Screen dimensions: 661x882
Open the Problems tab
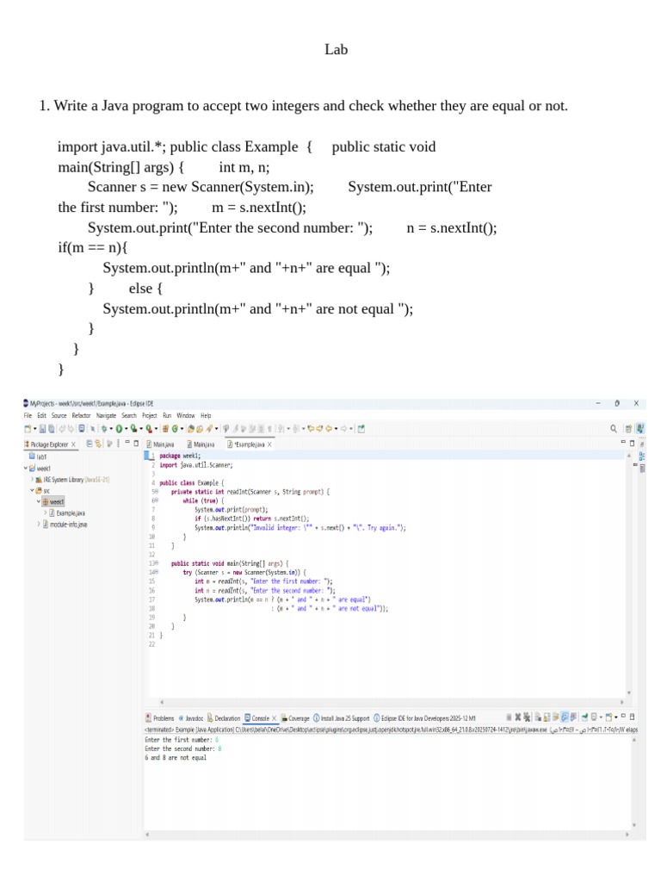159,718
